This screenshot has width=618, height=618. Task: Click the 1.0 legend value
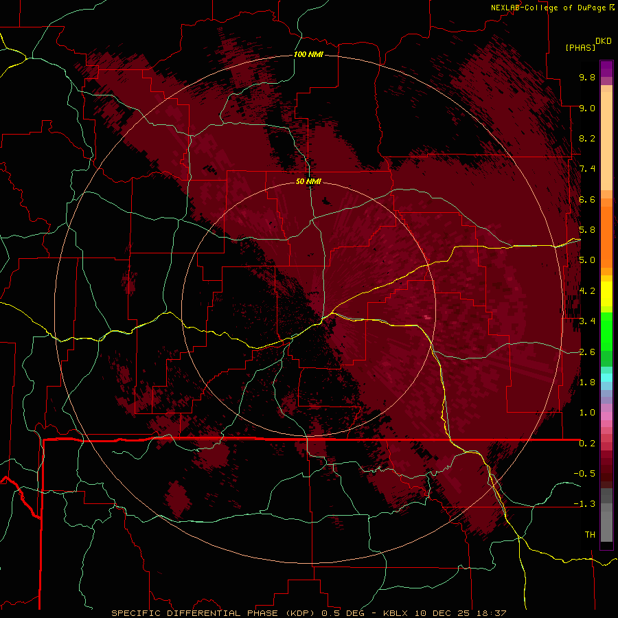point(587,413)
